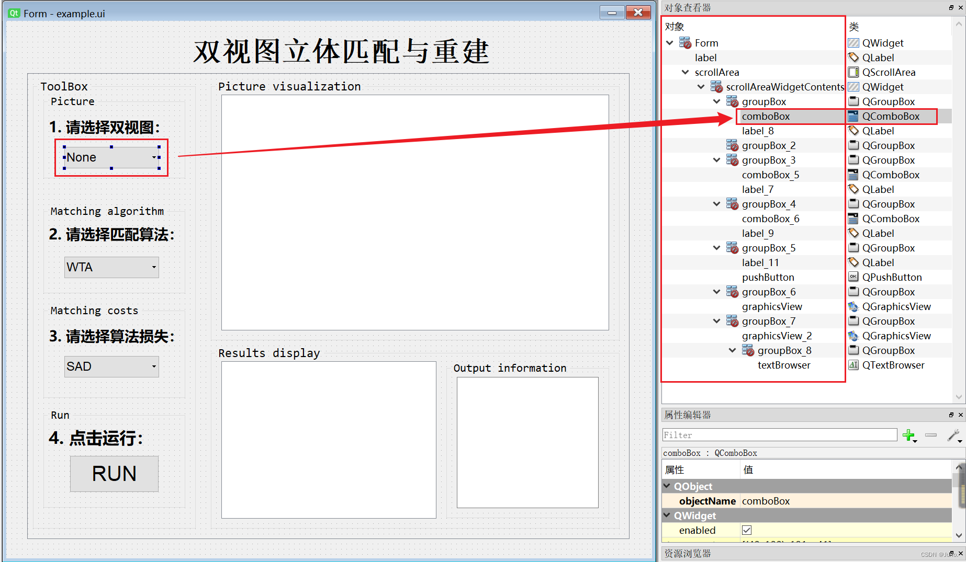Click the QLabel tag icon in label_8 row

[853, 131]
